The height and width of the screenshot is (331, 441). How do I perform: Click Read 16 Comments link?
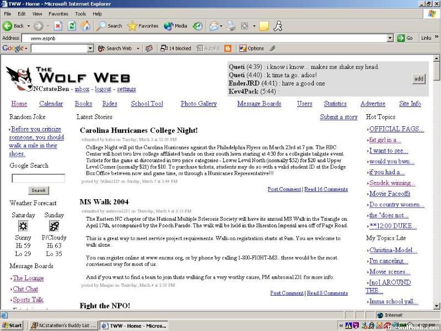tap(326, 189)
